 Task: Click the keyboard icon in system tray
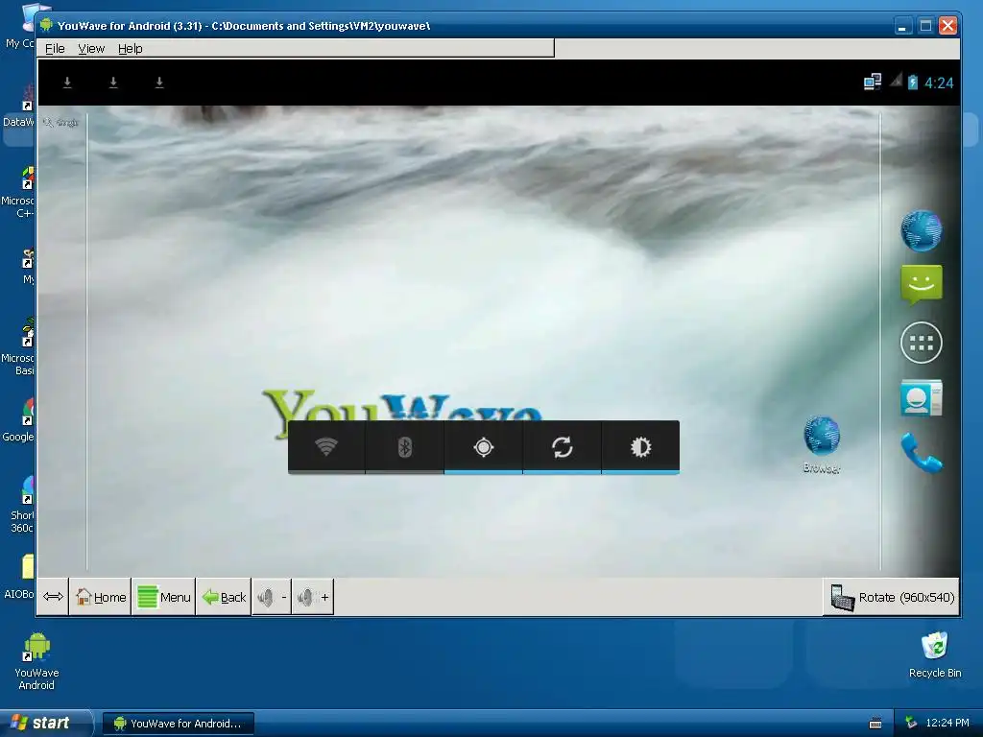[x=875, y=724]
